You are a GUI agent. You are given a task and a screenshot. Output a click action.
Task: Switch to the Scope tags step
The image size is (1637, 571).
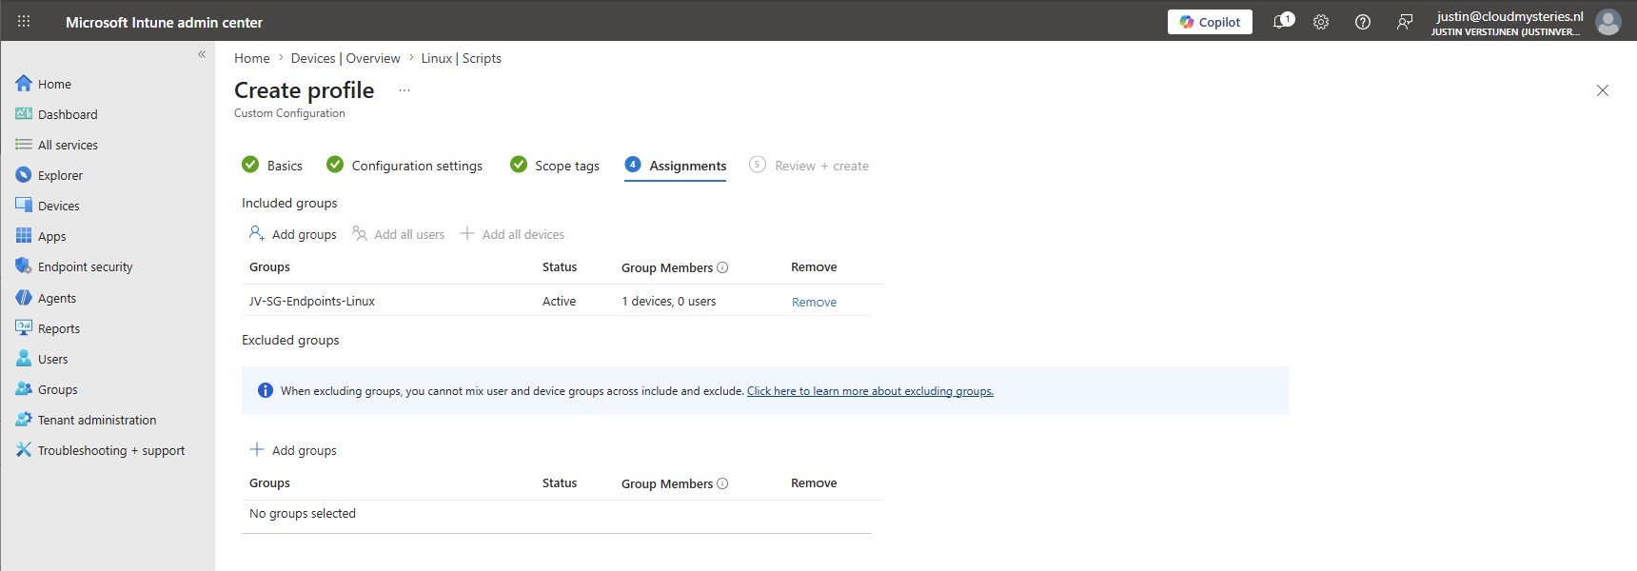(x=555, y=166)
